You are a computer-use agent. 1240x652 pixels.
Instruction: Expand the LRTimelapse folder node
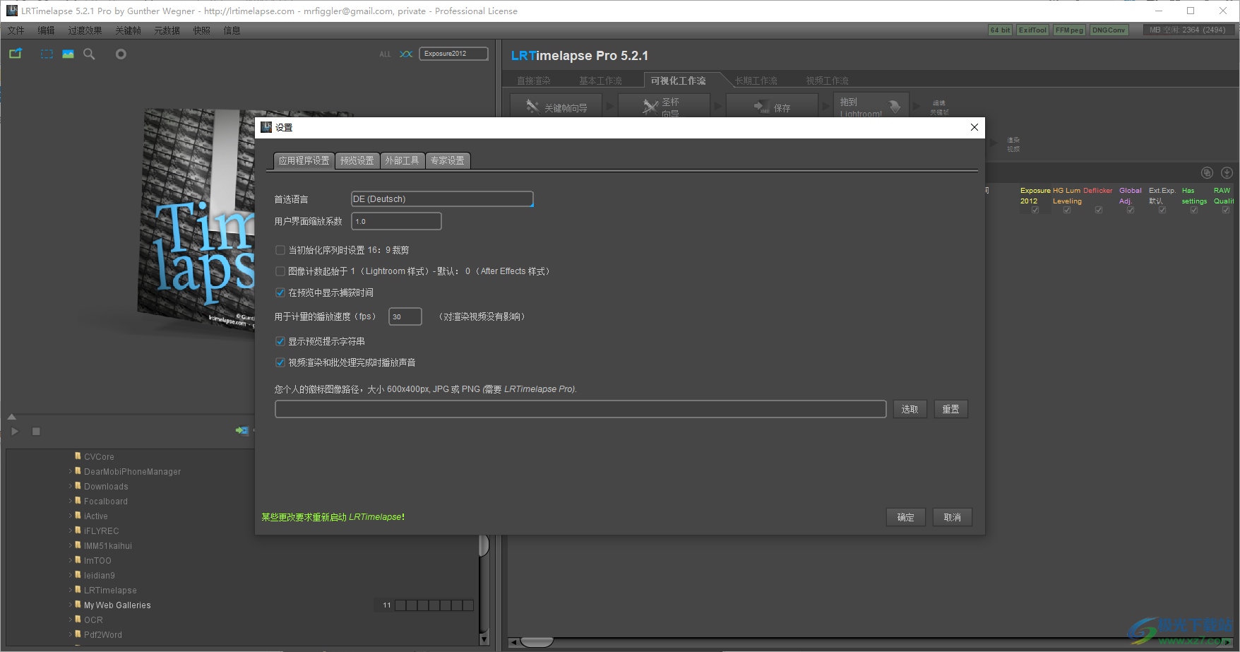71,590
